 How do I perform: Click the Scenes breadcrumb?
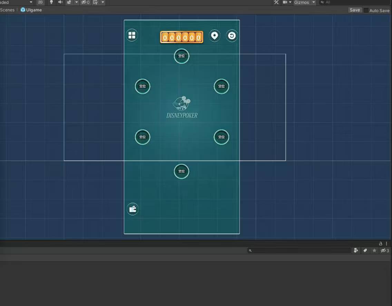(x=7, y=10)
